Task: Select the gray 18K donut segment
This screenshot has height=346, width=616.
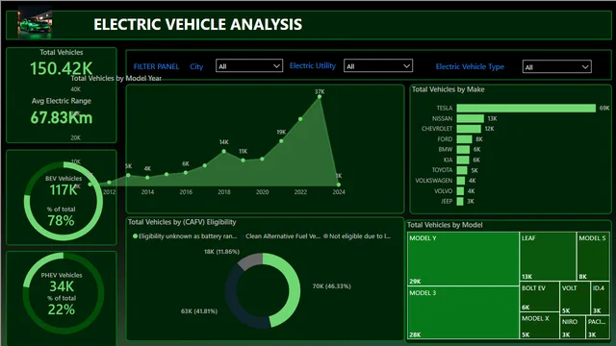Action: pos(250,260)
